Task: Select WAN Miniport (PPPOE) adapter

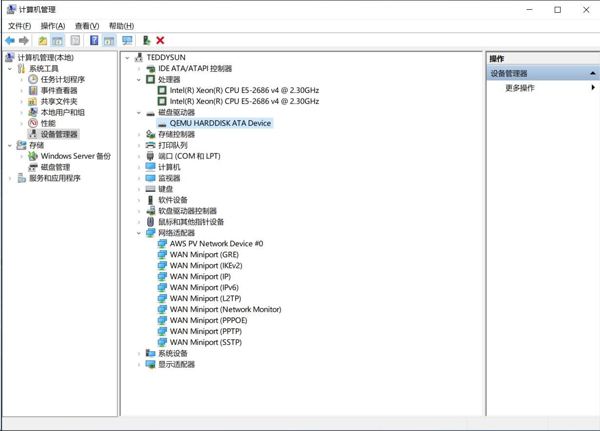Action: [208, 320]
